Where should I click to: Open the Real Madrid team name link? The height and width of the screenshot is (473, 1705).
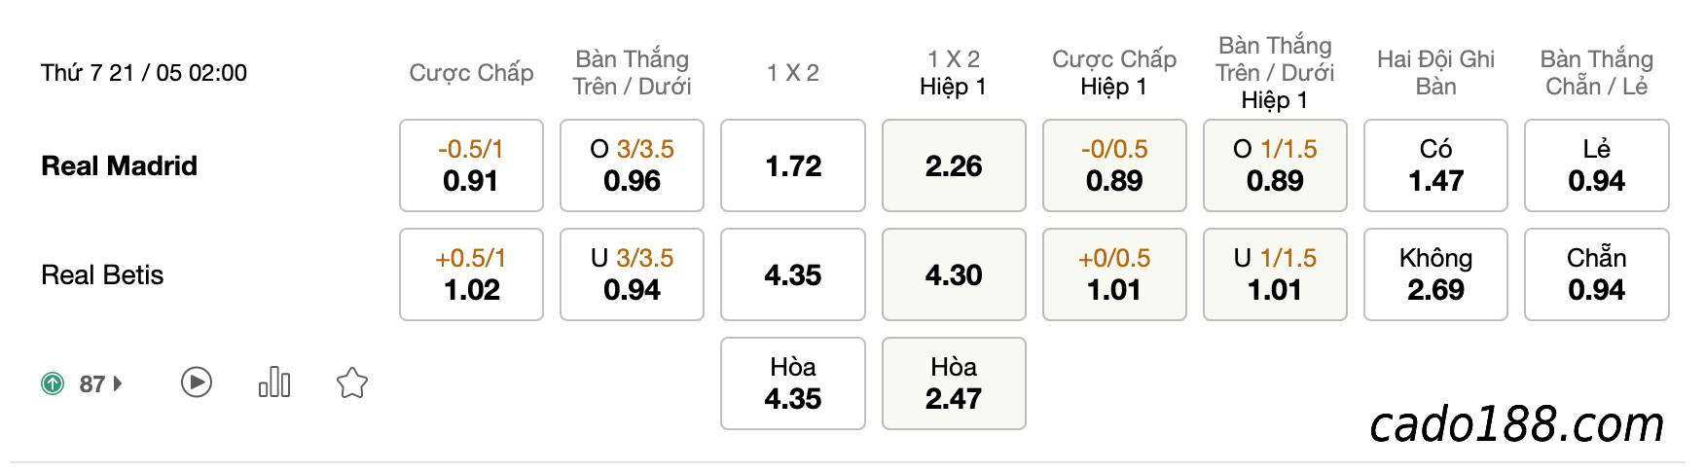[x=119, y=165]
